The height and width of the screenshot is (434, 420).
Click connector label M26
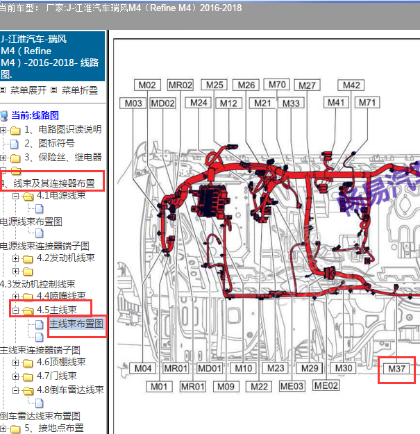click(x=246, y=85)
